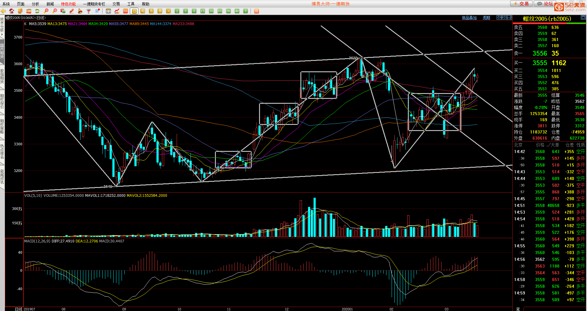Select the red drawing pencil tool
587x311 pixels.
click(x=72, y=11)
